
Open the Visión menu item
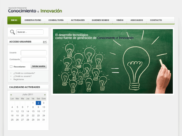pyautogui.click(x=120, y=20)
